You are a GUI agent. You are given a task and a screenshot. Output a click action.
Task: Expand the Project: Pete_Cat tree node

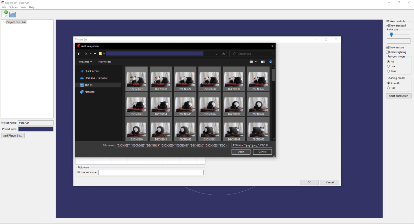pyautogui.click(x=4, y=22)
